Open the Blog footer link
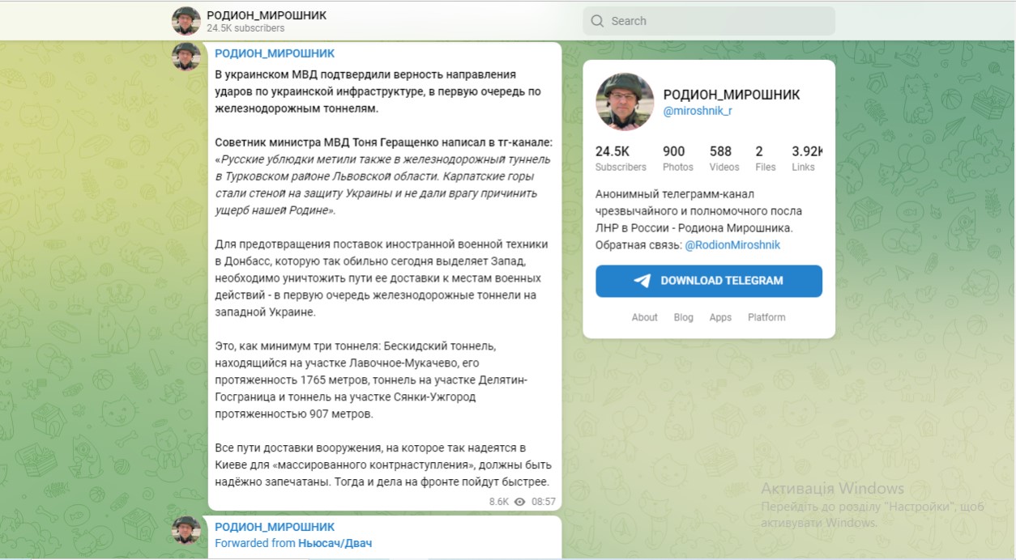Viewport: 1016px width, 560px height. tap(683, 317)
